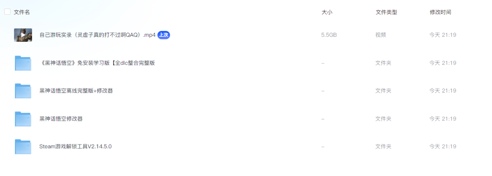Click the folder icon for Steam游戏解锁工具V2.14.5.0
This screenshot has width=492, height=176.
click(x=23, y=147)
